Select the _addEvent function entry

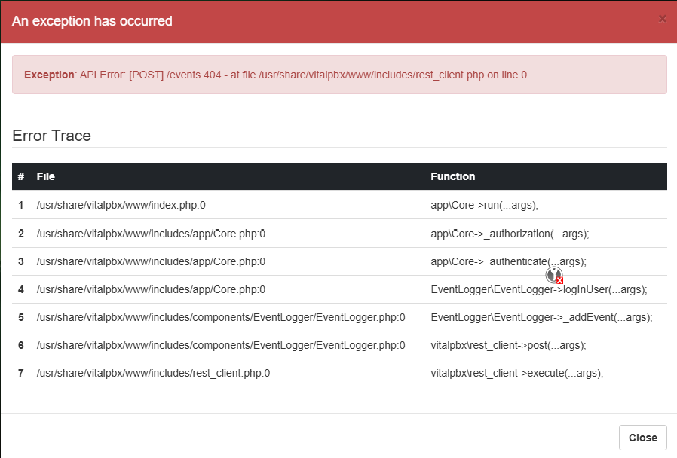click(x=541, y=317)
